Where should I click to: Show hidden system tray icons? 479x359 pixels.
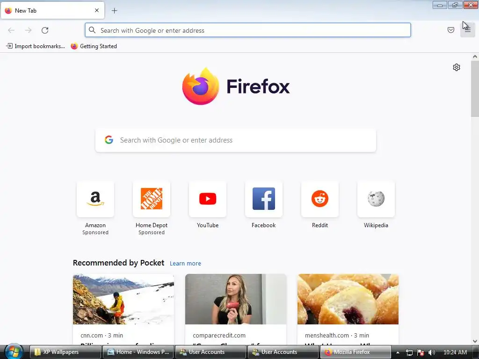[x=398, y=352]
